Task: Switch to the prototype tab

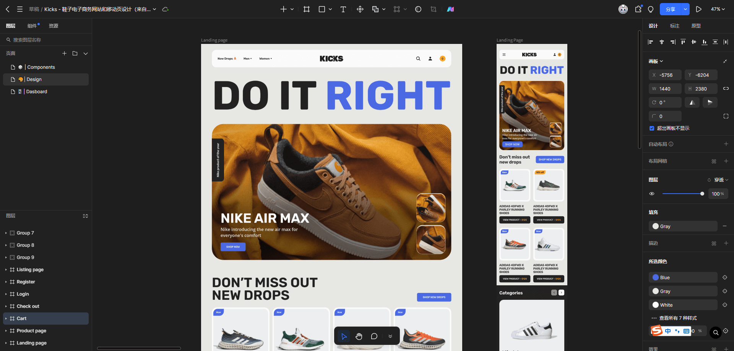Action: pyautogui.click(x=696, y=26)
